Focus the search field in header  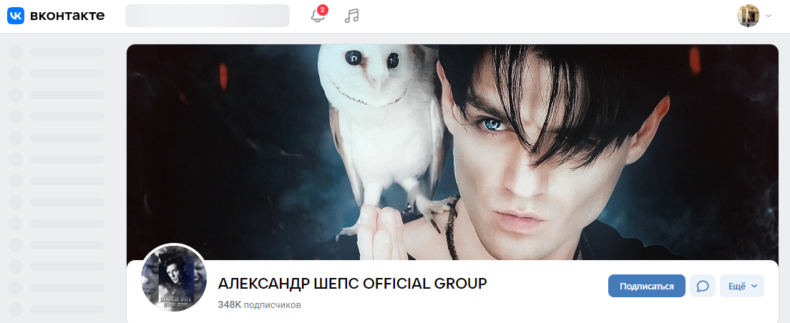[208, 16]
